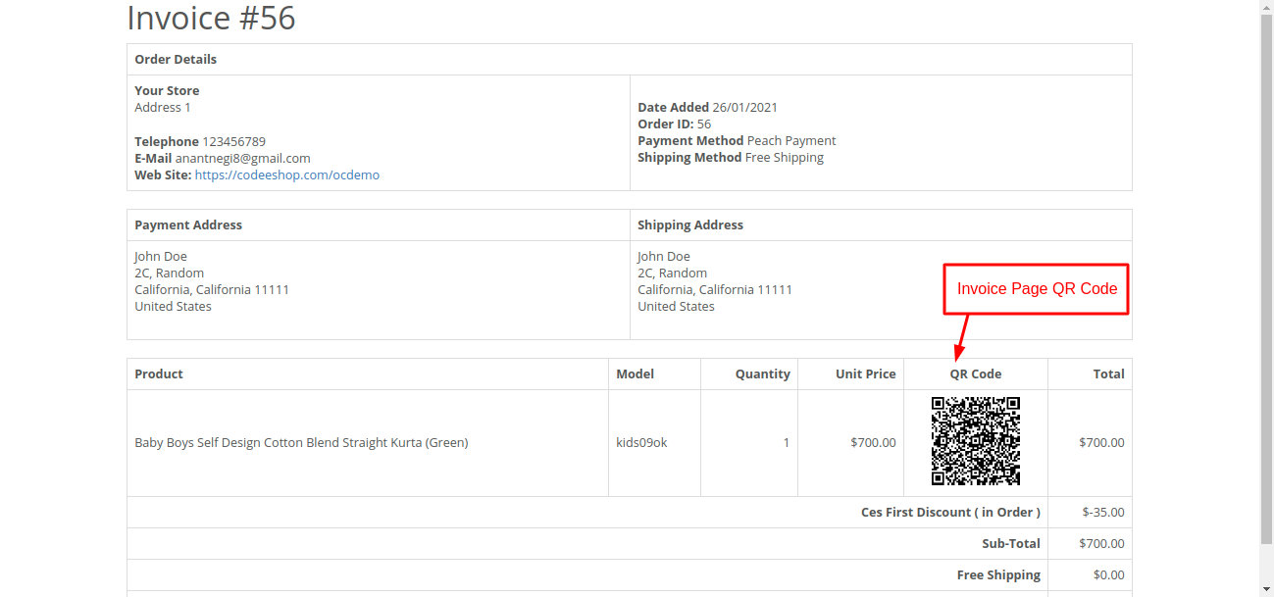Click the QR Code column header
This screenshot has width=1274, height=597.
[975, 374]
